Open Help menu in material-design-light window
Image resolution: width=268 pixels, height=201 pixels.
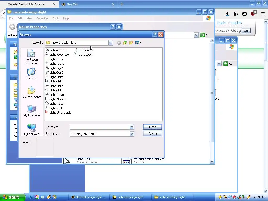[x=66, y=18]
